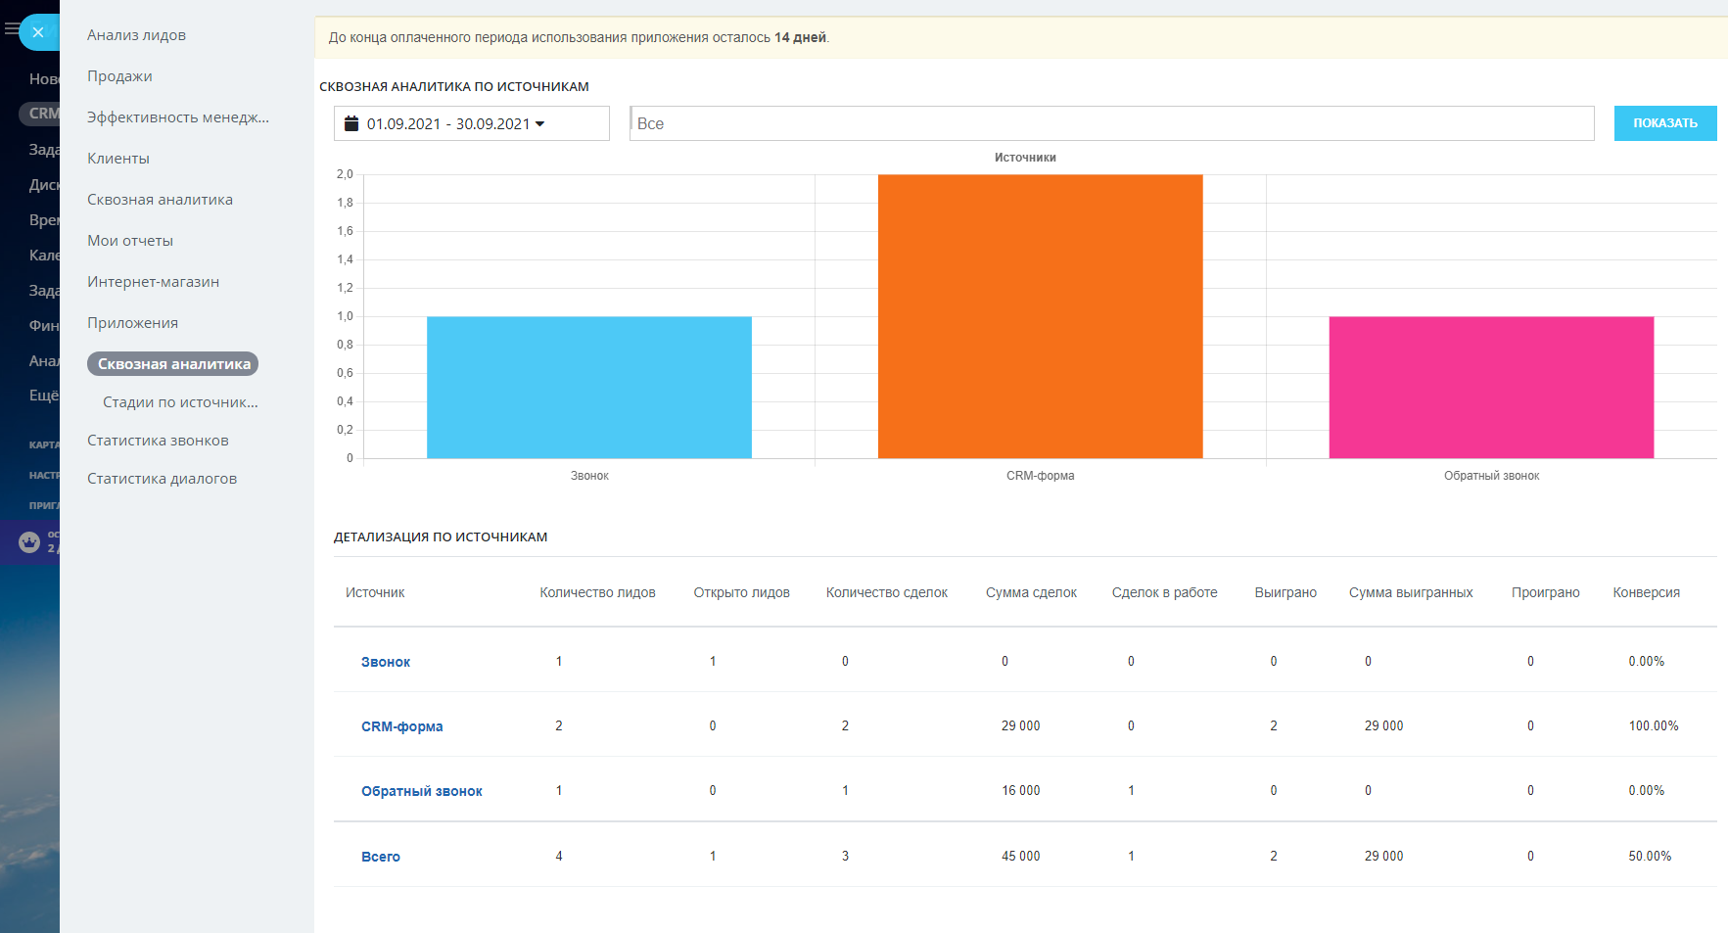Click the calendar icon in the date field
Image resolution: width=1728 pixels, height=933 pixels.
[x=351, y=123]
